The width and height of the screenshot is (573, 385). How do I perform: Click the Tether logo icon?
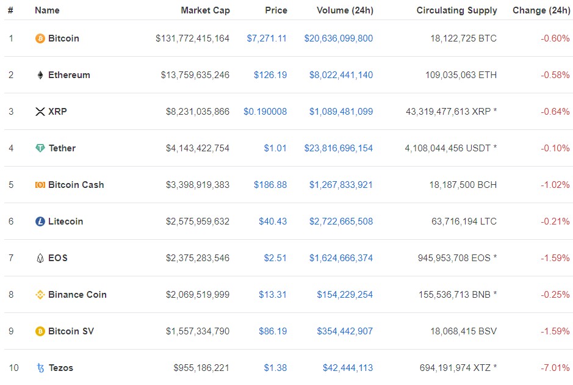(40, 148)
